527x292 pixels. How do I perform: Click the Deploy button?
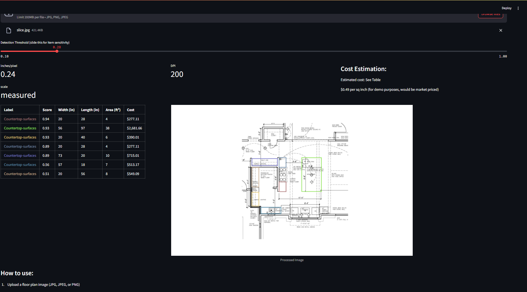506,8
